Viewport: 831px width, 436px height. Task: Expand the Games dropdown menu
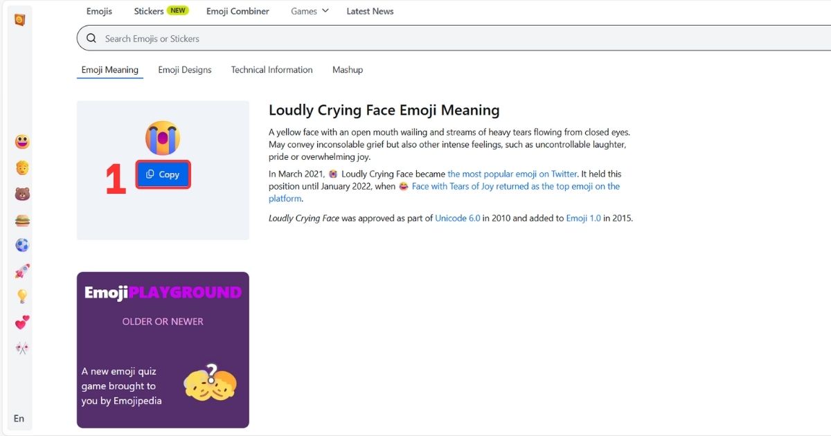click(309, 11)
